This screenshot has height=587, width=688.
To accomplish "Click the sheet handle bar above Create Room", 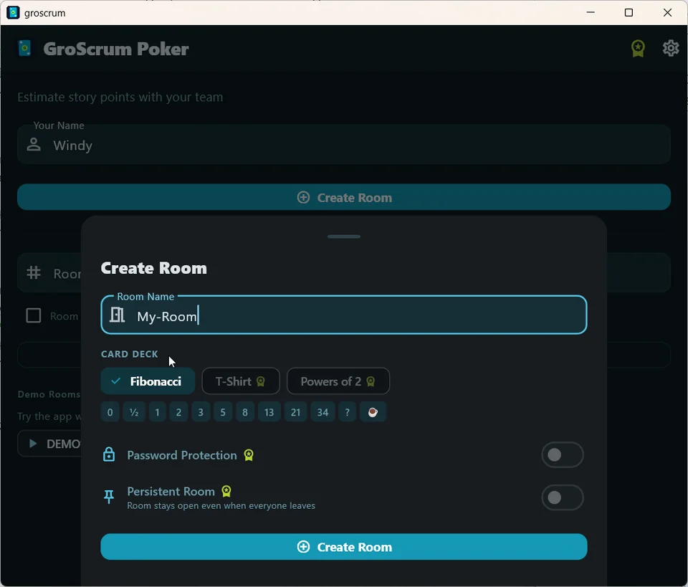I will pos(344,237).
